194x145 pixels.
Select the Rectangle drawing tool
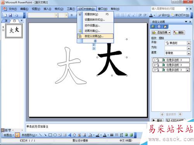[x=50, y=135]
